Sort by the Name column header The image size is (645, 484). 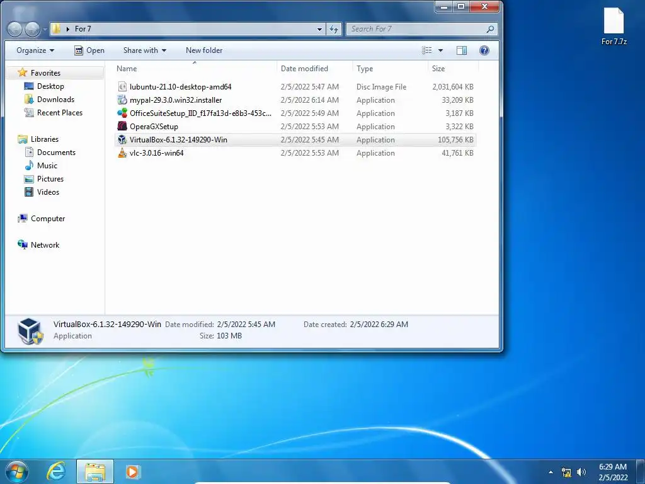[x=194, y=68]
